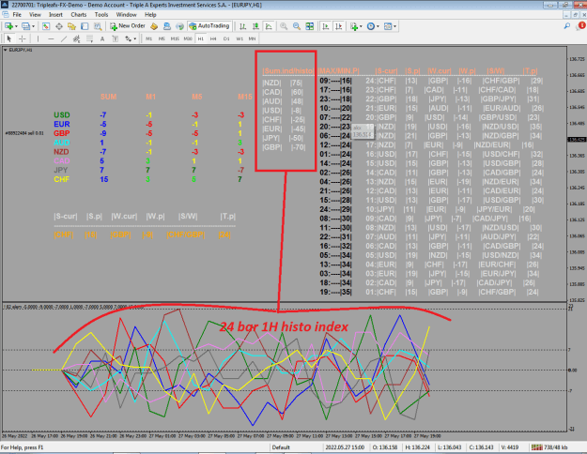Open indicators list dropdown

tap(356, 26)
